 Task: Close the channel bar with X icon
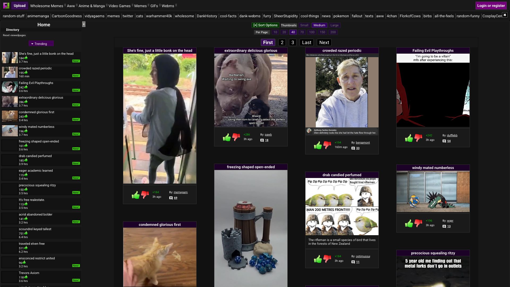pyautogui.click(x=505, y=15)
